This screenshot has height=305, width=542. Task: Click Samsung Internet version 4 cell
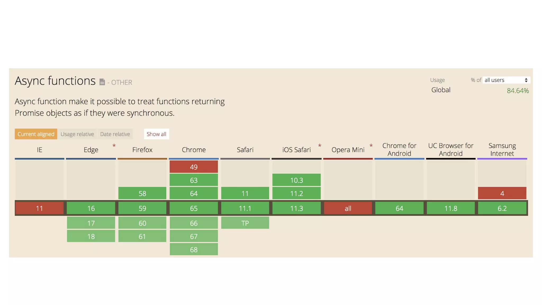pos(502,193)
